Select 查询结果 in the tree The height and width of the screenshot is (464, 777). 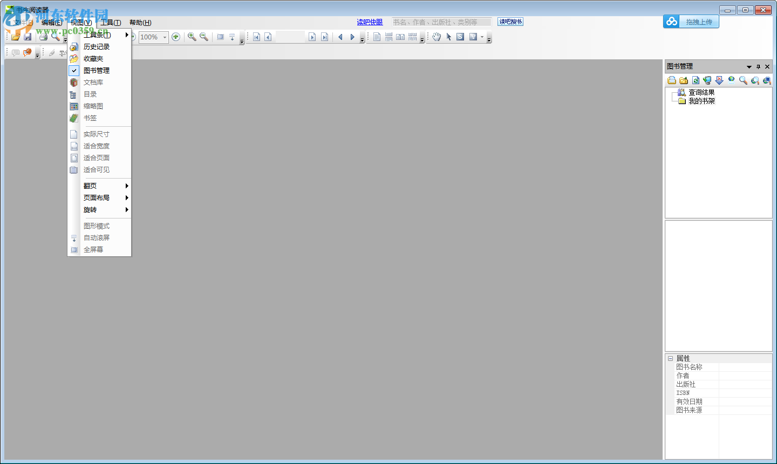[x=701, y=92]
